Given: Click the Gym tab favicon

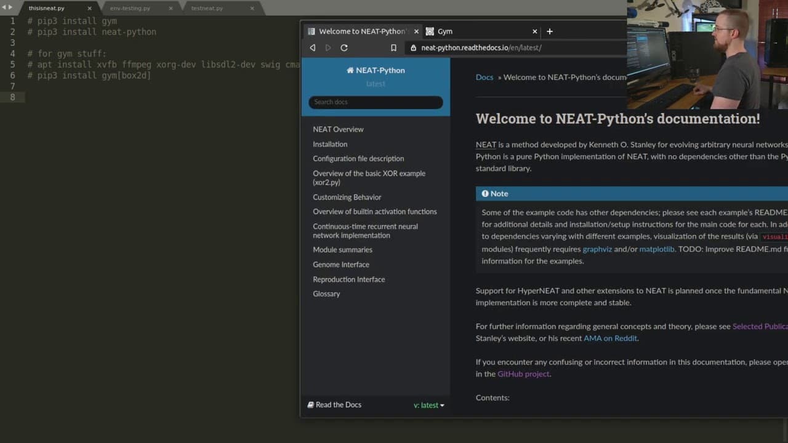Looking at the screenshot, I should pyautogui.click(x=430, y=31).
